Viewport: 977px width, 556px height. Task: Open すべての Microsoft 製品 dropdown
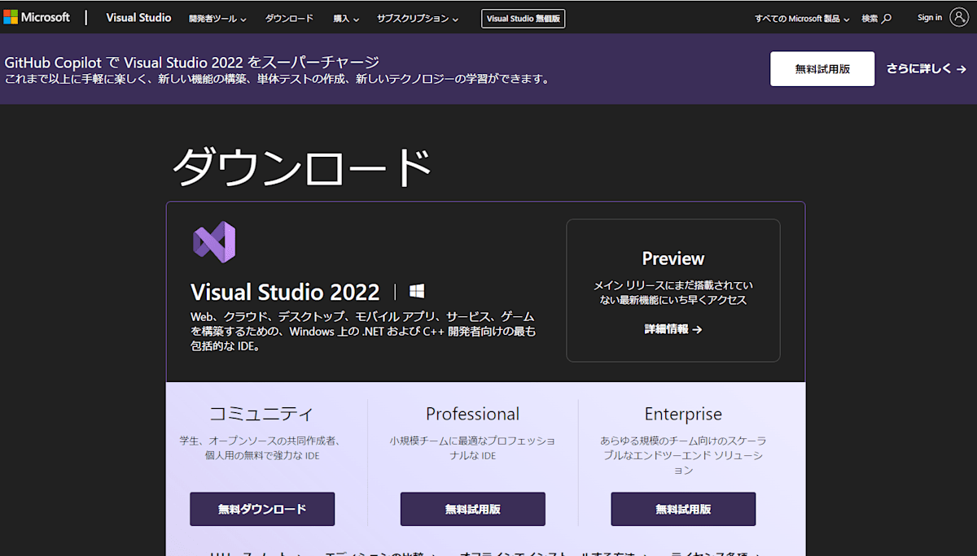click(x=801, y=17)
